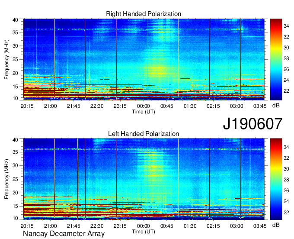This screenshot has width=294, height=239.
Task: Click the Left Handed plot's colorbar
Action: pyautogui.click(x=276, y=179)
